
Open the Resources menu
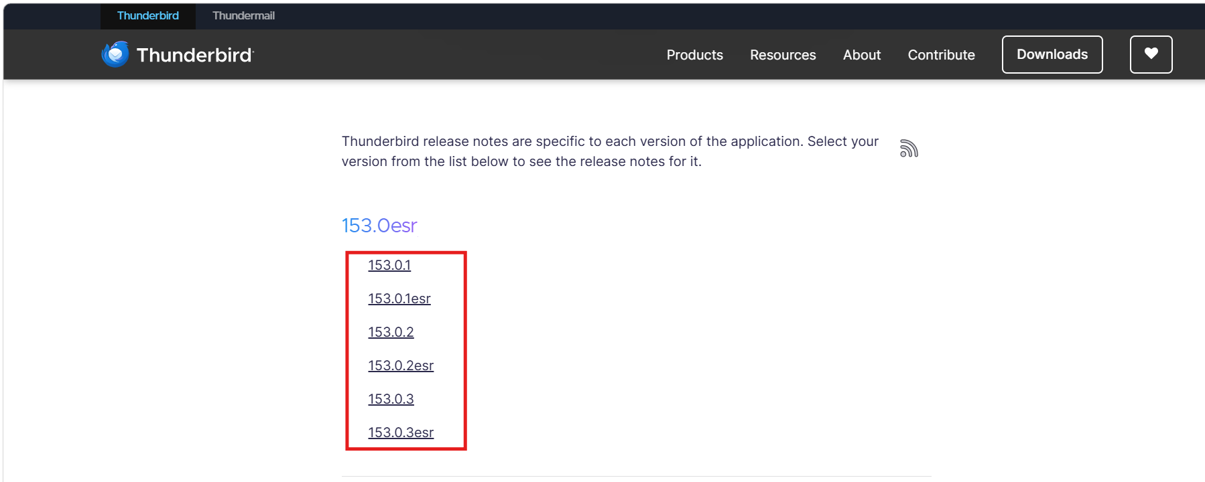pyautogui.click(x=783, y=55)
